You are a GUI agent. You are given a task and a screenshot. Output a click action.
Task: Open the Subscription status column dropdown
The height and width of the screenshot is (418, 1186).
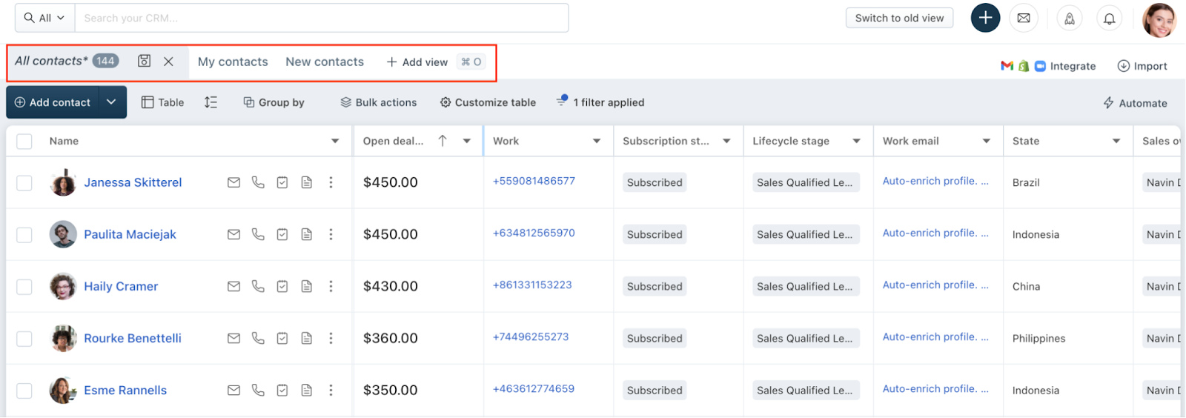(x=727, y=141)
